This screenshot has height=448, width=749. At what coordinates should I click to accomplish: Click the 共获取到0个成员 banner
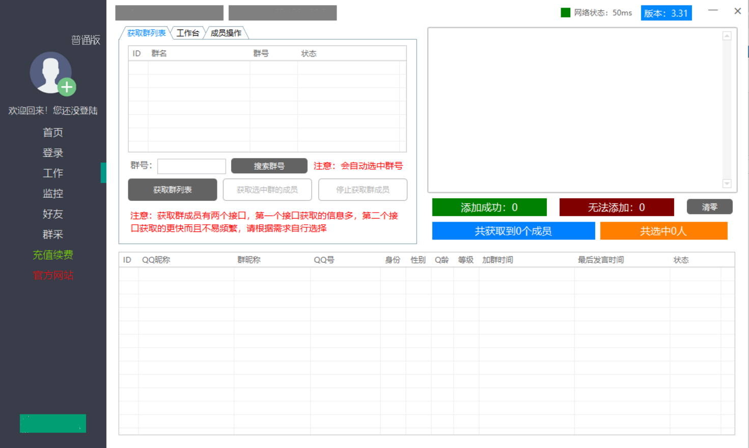pyautogui.click(x=513, y=231)
